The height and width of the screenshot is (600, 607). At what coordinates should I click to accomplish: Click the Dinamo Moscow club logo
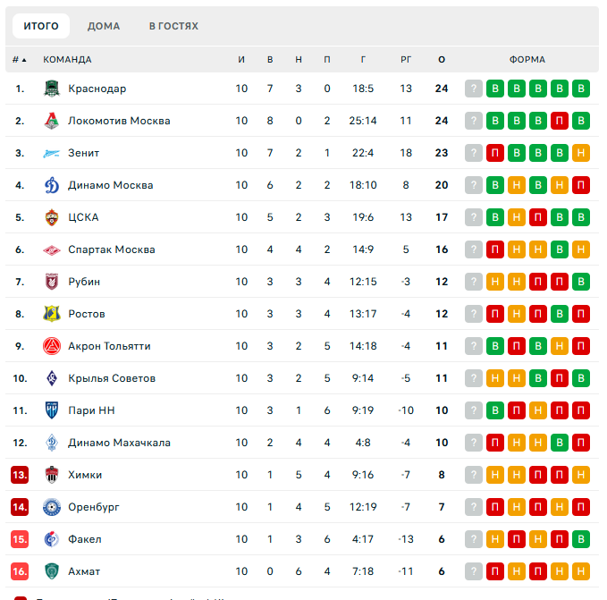pyautogui.click(x=51, y=185)
